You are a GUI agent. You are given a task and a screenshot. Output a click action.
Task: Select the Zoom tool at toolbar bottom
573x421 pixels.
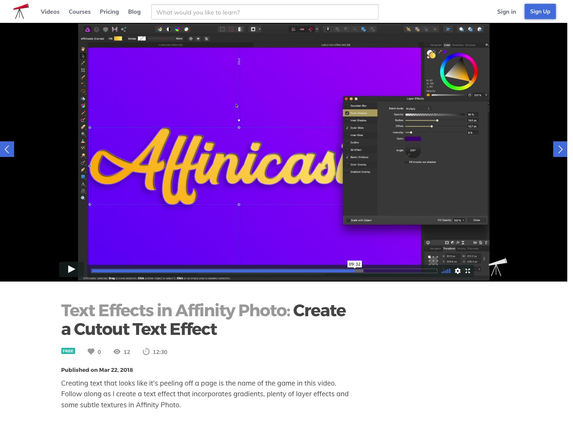[x=83, y=198]
